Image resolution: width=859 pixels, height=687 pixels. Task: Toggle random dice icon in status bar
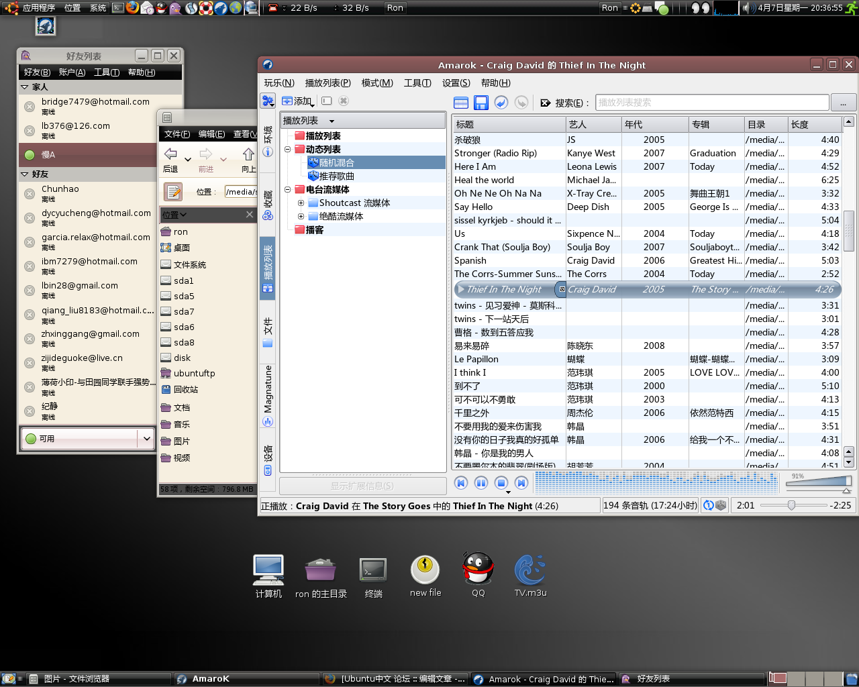pyautogui.click(x=721, y=505)
